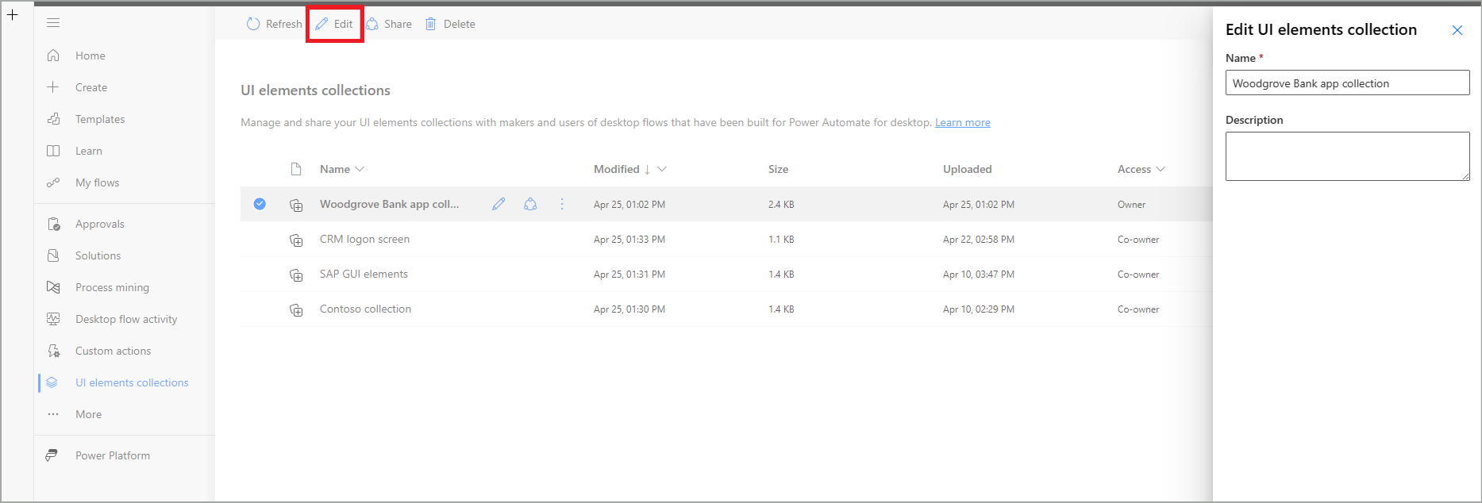Open the Modified column sort dropdown
1482x503 pixels.
pyautogui.click(x=662, y=169)
